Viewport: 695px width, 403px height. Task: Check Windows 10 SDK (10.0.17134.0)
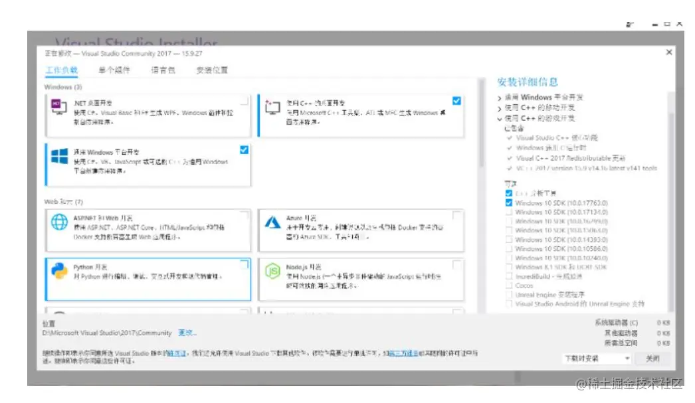pos(509,212)
